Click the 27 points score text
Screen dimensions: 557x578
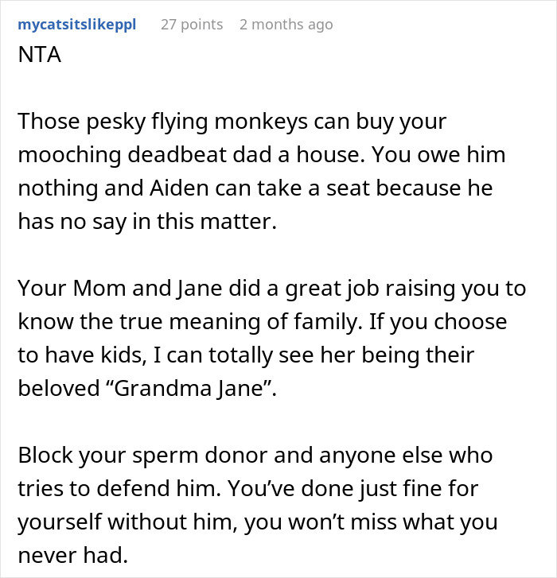tap(192, 25)
